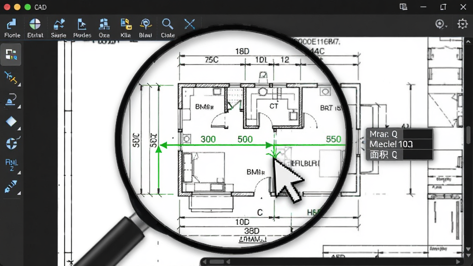Click the 面积 Q tooltip field
The width and height of the screenshot is (473, 266).
[x=400, y=155]
